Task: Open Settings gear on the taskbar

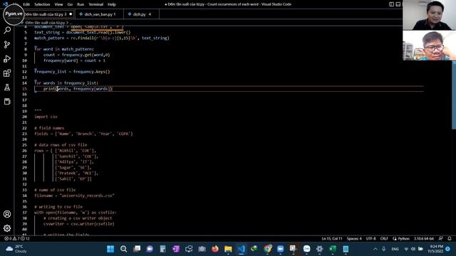Action: [x=319, y=249]
